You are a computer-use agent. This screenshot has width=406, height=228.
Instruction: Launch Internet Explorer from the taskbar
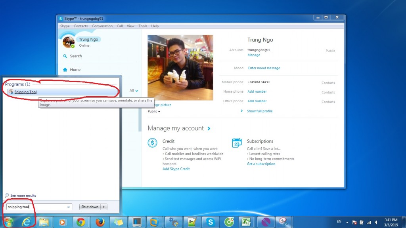26,222
